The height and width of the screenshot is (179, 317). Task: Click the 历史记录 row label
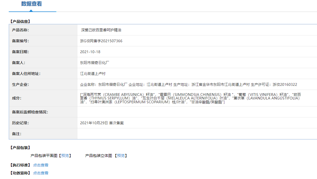click(20, 123)
